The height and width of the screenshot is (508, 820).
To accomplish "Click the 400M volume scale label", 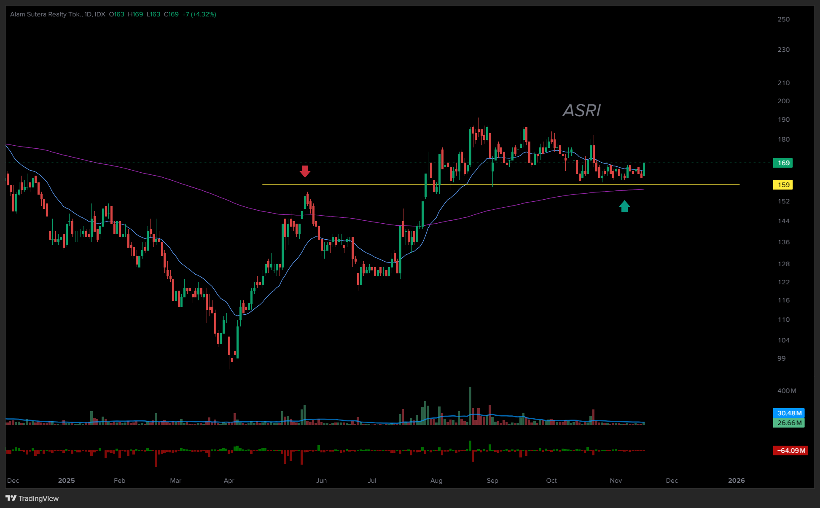I will tap(786, 391).
